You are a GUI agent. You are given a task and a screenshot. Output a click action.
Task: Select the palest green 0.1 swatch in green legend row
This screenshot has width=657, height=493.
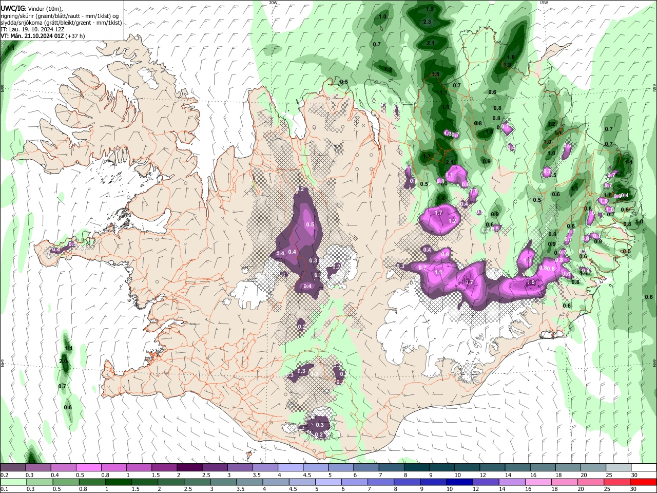13,482
